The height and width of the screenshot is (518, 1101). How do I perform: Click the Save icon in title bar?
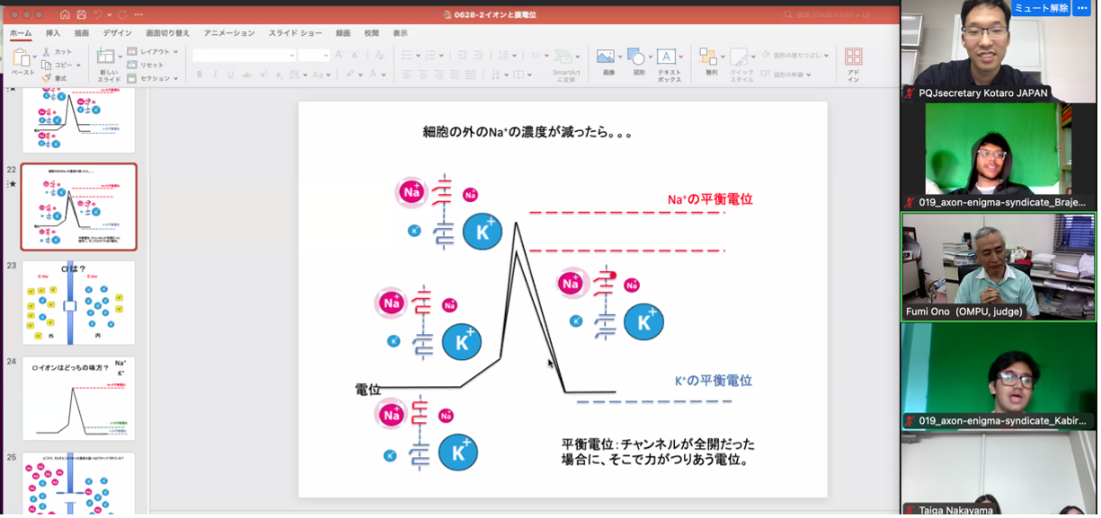[82, 15]
